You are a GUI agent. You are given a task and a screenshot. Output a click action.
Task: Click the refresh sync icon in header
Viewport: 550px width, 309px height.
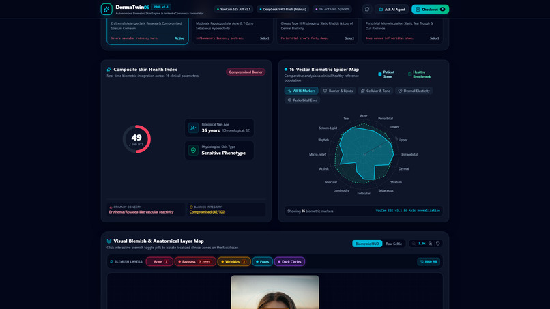pyautogui.click(x=367, y=9)
